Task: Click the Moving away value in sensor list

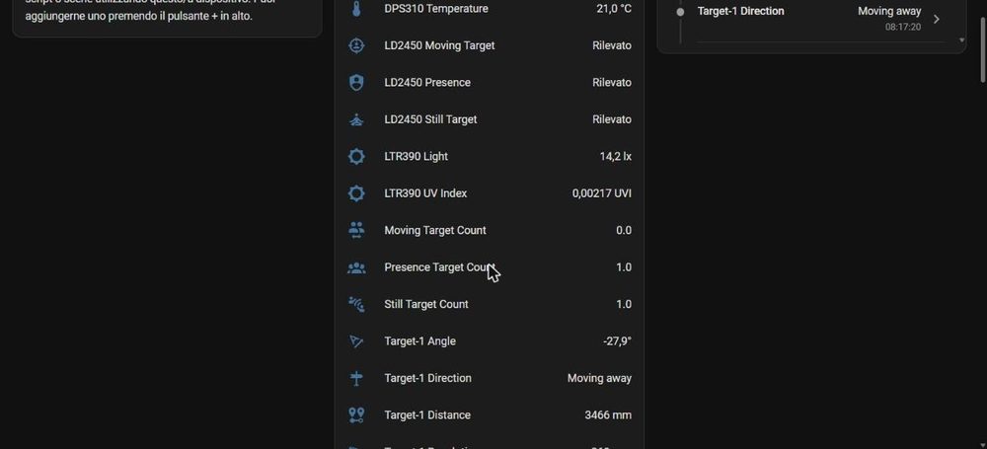Action: tap(599, 379)
